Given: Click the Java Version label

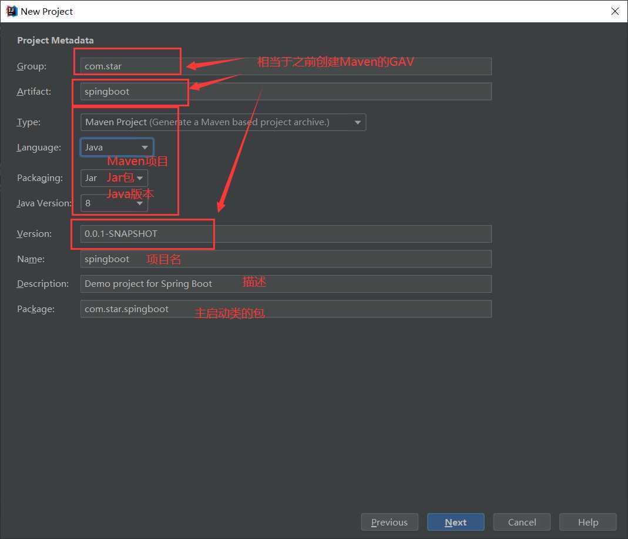Looking at the screenshot, I should pyautogui.click(x=44, y=203).
